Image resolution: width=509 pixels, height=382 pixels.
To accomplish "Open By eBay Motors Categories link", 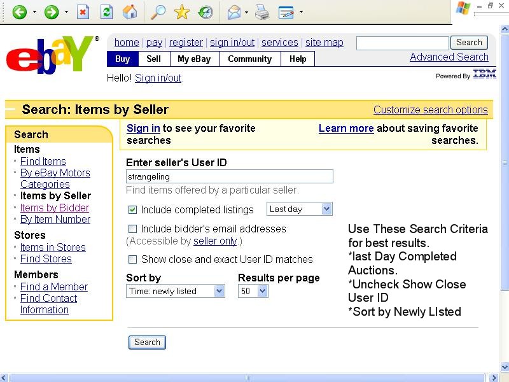I will coord(55,179).
